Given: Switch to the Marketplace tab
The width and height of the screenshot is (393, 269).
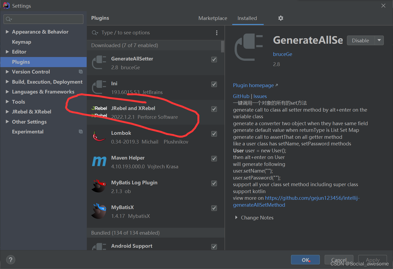Looking at the screenshot, I should tap(213, 18).
